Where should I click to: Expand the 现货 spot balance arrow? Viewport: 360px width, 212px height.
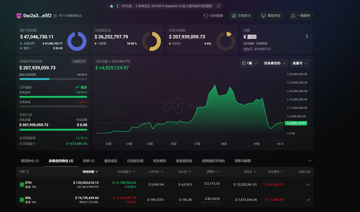[x=31, y=48]
